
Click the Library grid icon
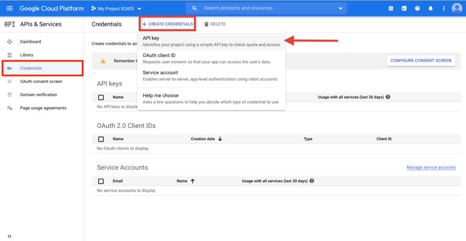[x=10, y=55]
